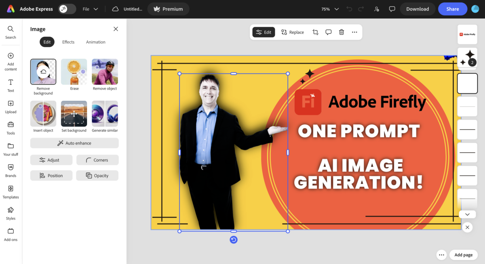Click the Auto enhance button

pos(74,143)
